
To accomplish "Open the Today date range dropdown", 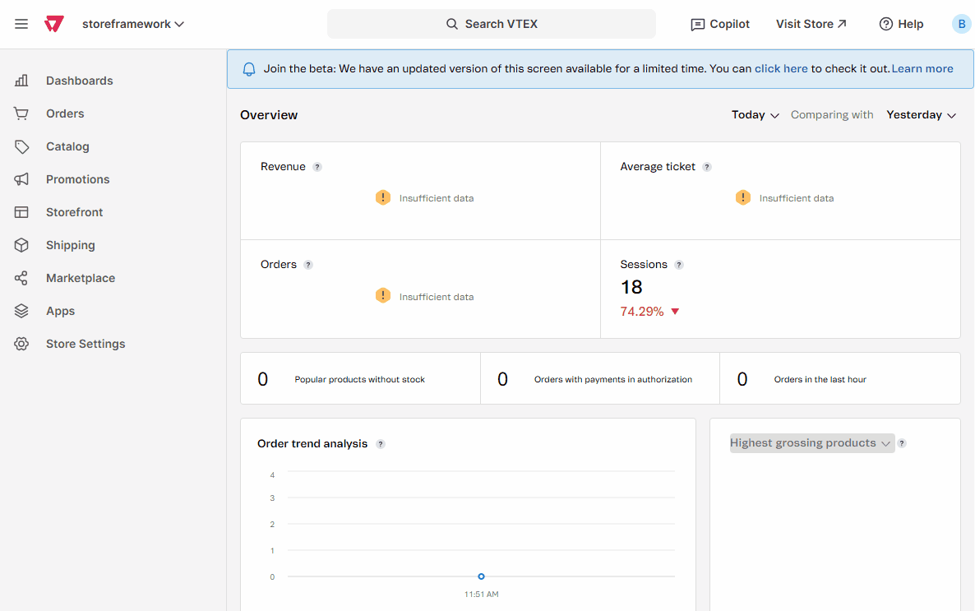I will tap(755, 115).
